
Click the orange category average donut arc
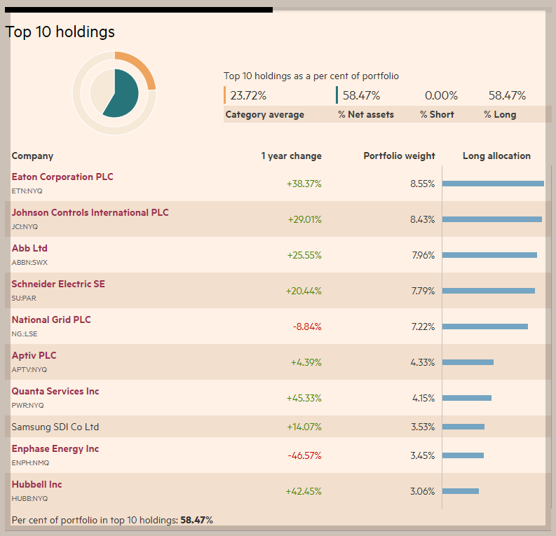[x=141, y=66]
